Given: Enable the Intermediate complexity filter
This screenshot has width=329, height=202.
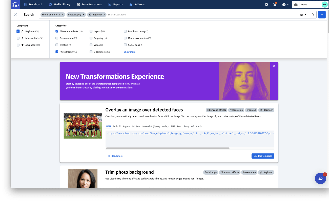Looking at the screenshot, I should point(18,38).
